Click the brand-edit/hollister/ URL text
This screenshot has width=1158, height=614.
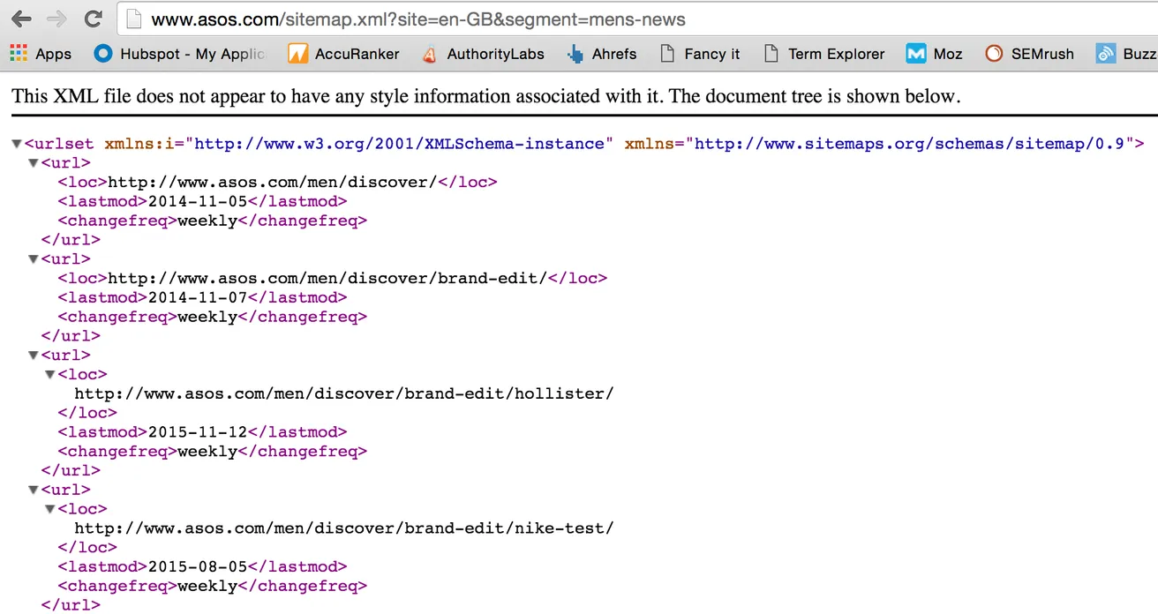344,393
